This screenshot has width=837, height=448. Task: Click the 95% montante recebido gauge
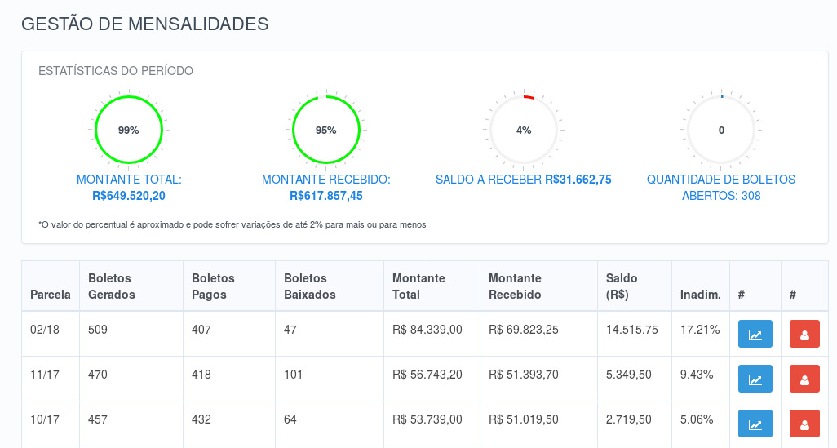[x=326, y=130]
